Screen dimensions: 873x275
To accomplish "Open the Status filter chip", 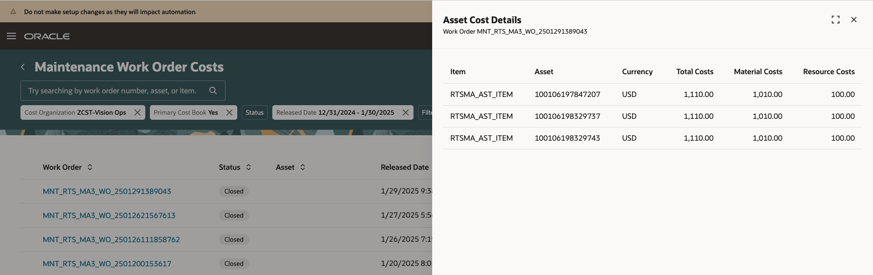I will (255, 112).
